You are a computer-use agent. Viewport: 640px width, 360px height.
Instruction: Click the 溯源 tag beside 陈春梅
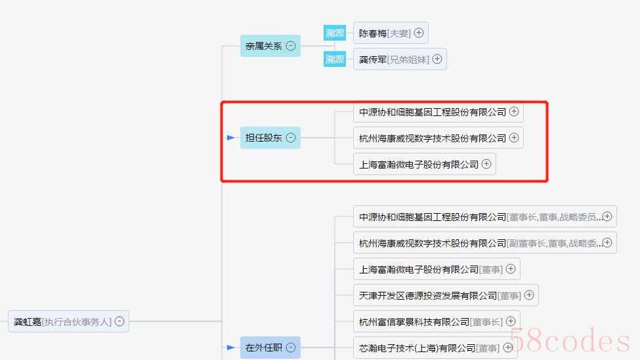pyautogui.click(x=335, y=33)
